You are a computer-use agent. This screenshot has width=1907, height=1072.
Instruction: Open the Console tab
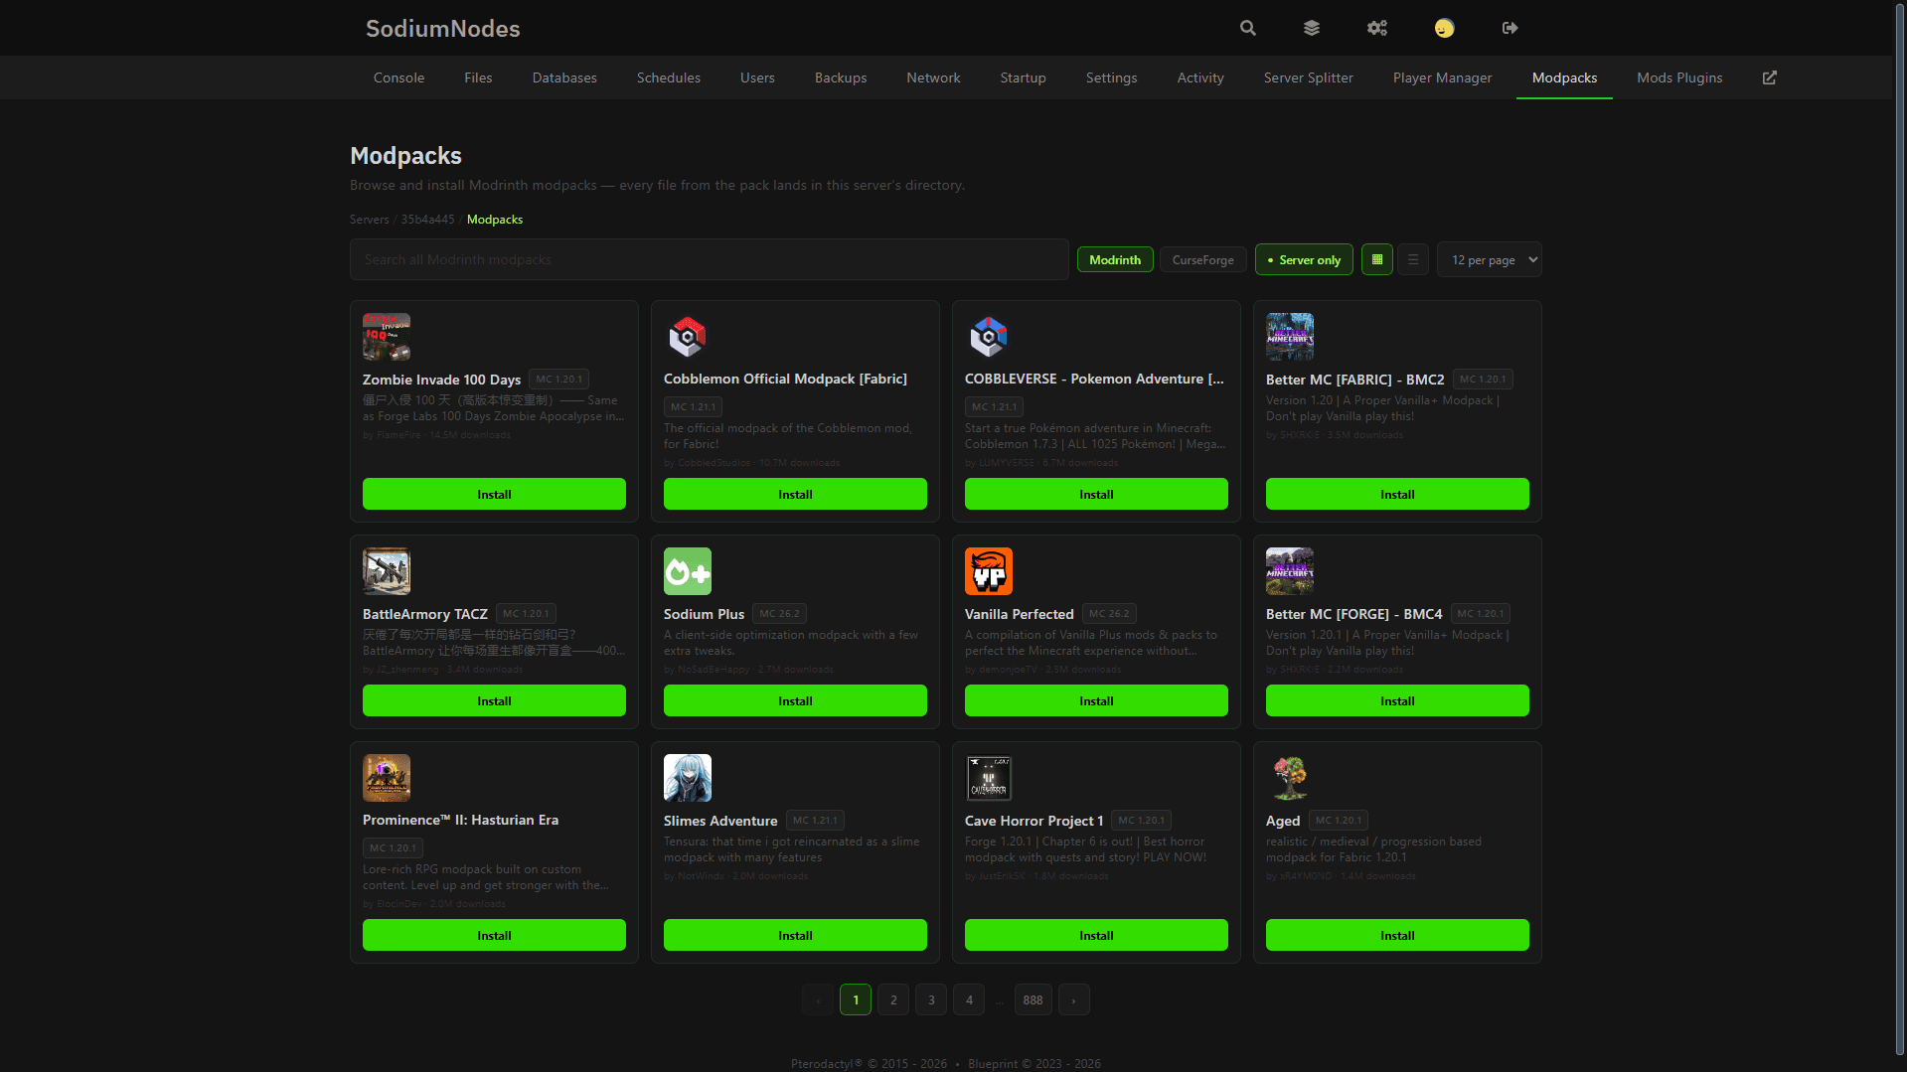click(398, 77)
